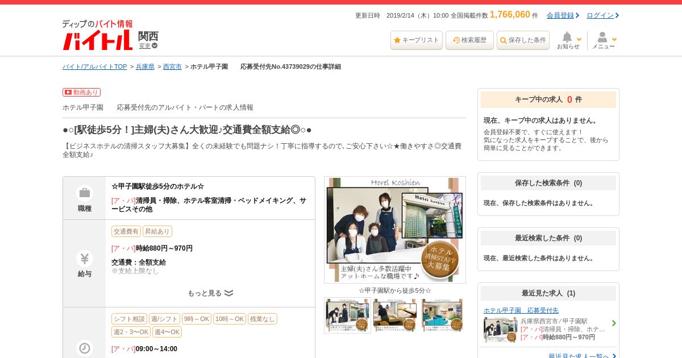Click the 保存した検索条件 (0) header
This screenshot has height=358, width=682.
(548, 183)
